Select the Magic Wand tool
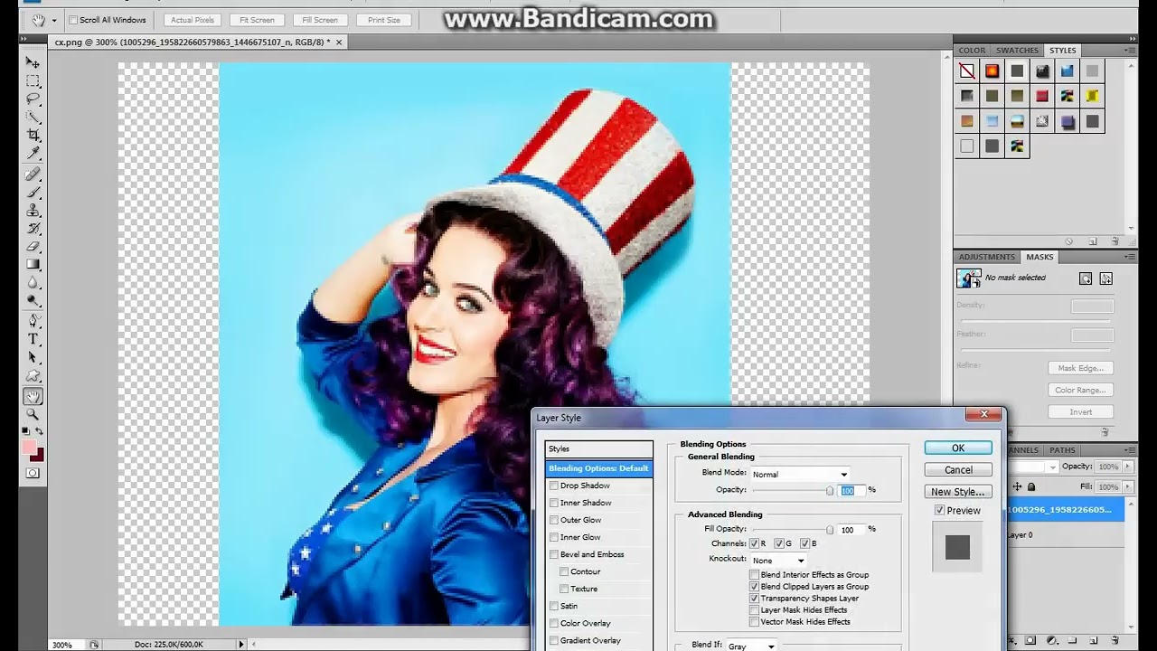1157x651 pixels. (x=33, y=118)
